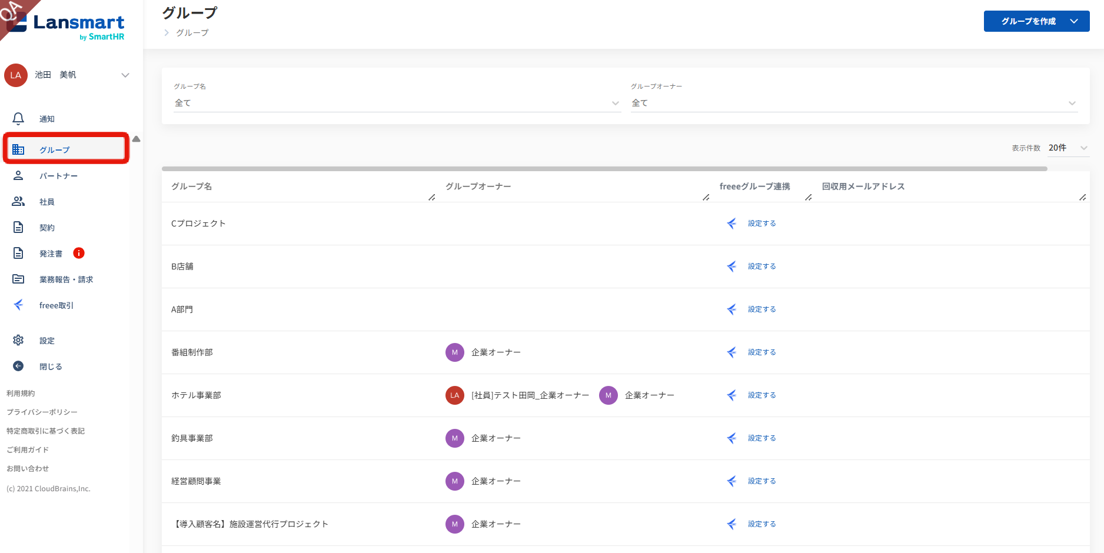Click the settings gear icon
The image size is (1104, 553).
tap(18, 340)
